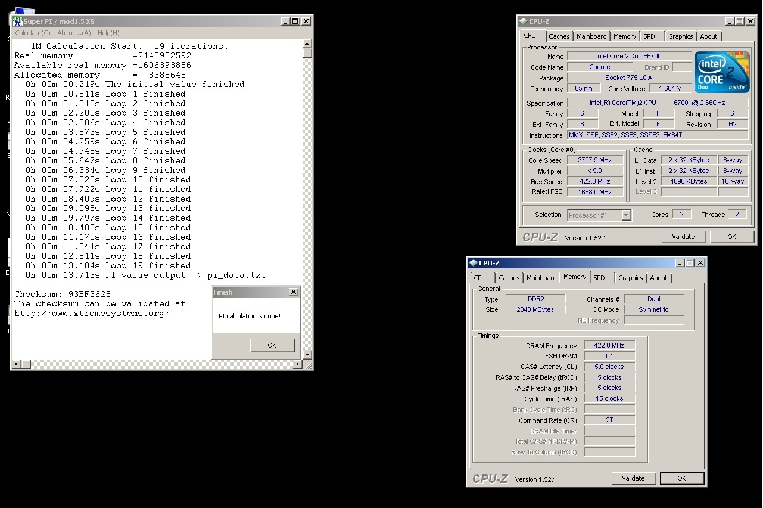The height and width of the screenshot is (508, 763).
Task: Select About tab in lower CPU-Z window
Action: pos(659,278)
